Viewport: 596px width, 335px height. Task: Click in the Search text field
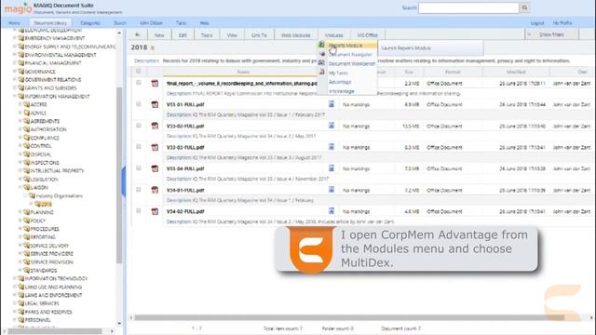point(468,7)
